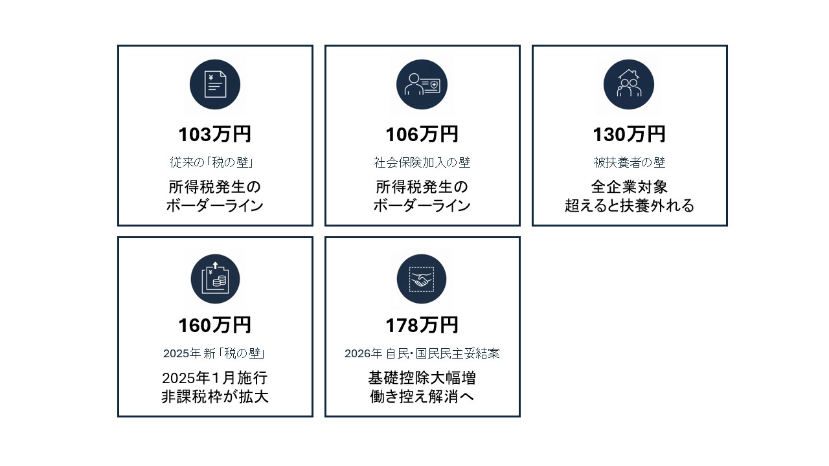Select the 178万円 heading text

422,325
